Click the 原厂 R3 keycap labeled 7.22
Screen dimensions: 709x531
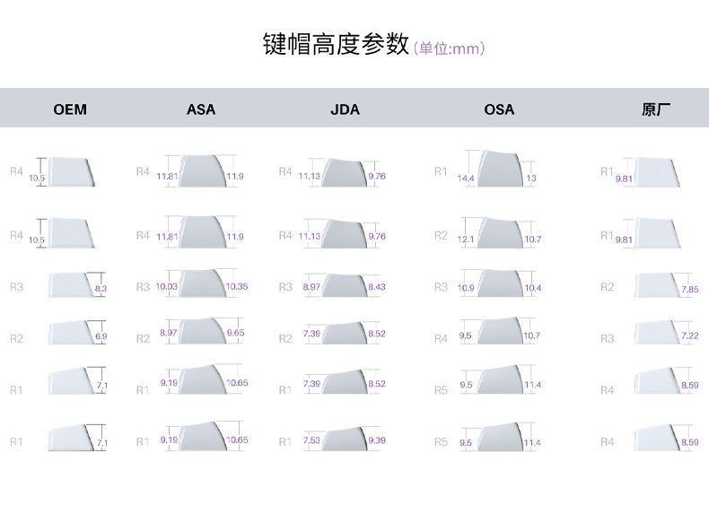[657, 333]
